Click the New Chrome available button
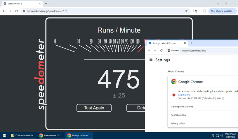The height and width of the screenshot is (139, 238). coord(221,11)
